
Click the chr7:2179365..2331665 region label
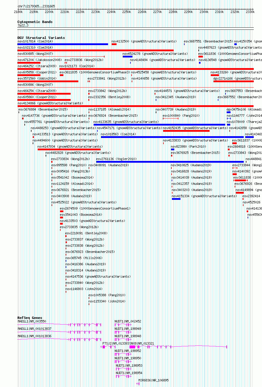tap(36, 6)
